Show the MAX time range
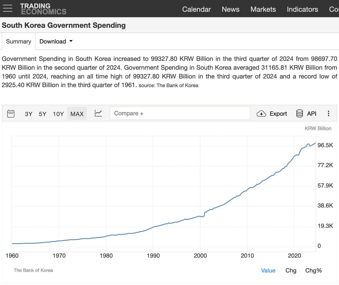This screenshot has height=285, width=339. (77, 114)
